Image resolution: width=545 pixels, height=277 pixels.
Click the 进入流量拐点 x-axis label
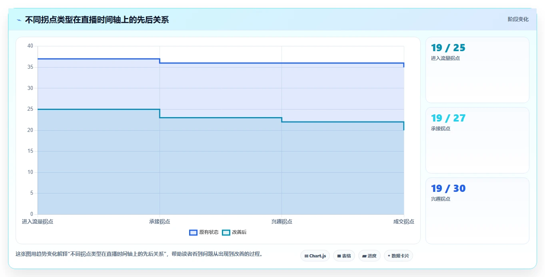(38, 221)
